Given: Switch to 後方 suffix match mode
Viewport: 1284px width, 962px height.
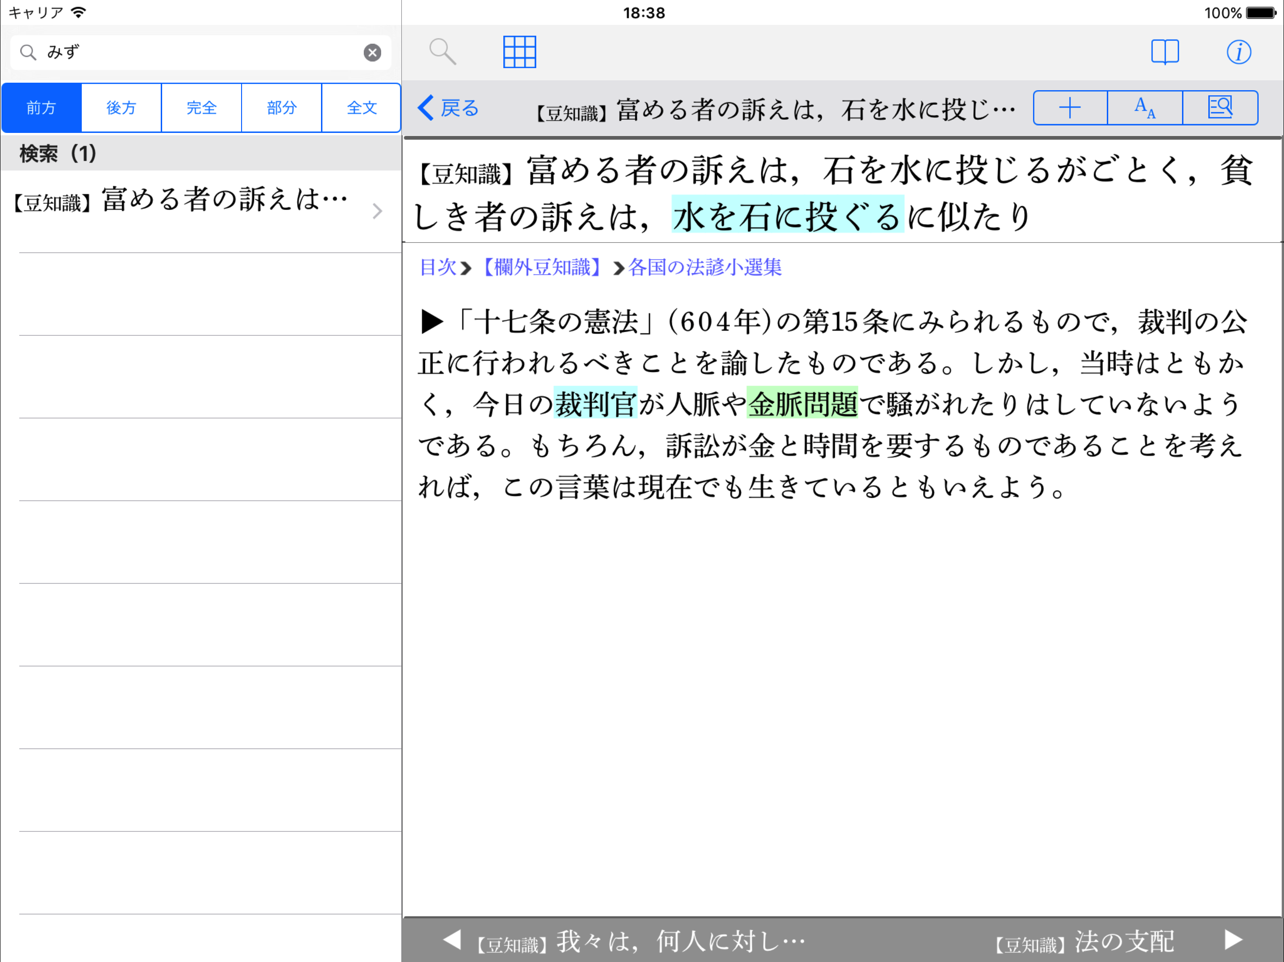Looking at the screenshot, I should 121,108.
